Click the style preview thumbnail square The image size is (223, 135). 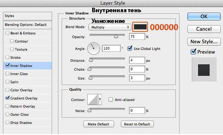204,70
